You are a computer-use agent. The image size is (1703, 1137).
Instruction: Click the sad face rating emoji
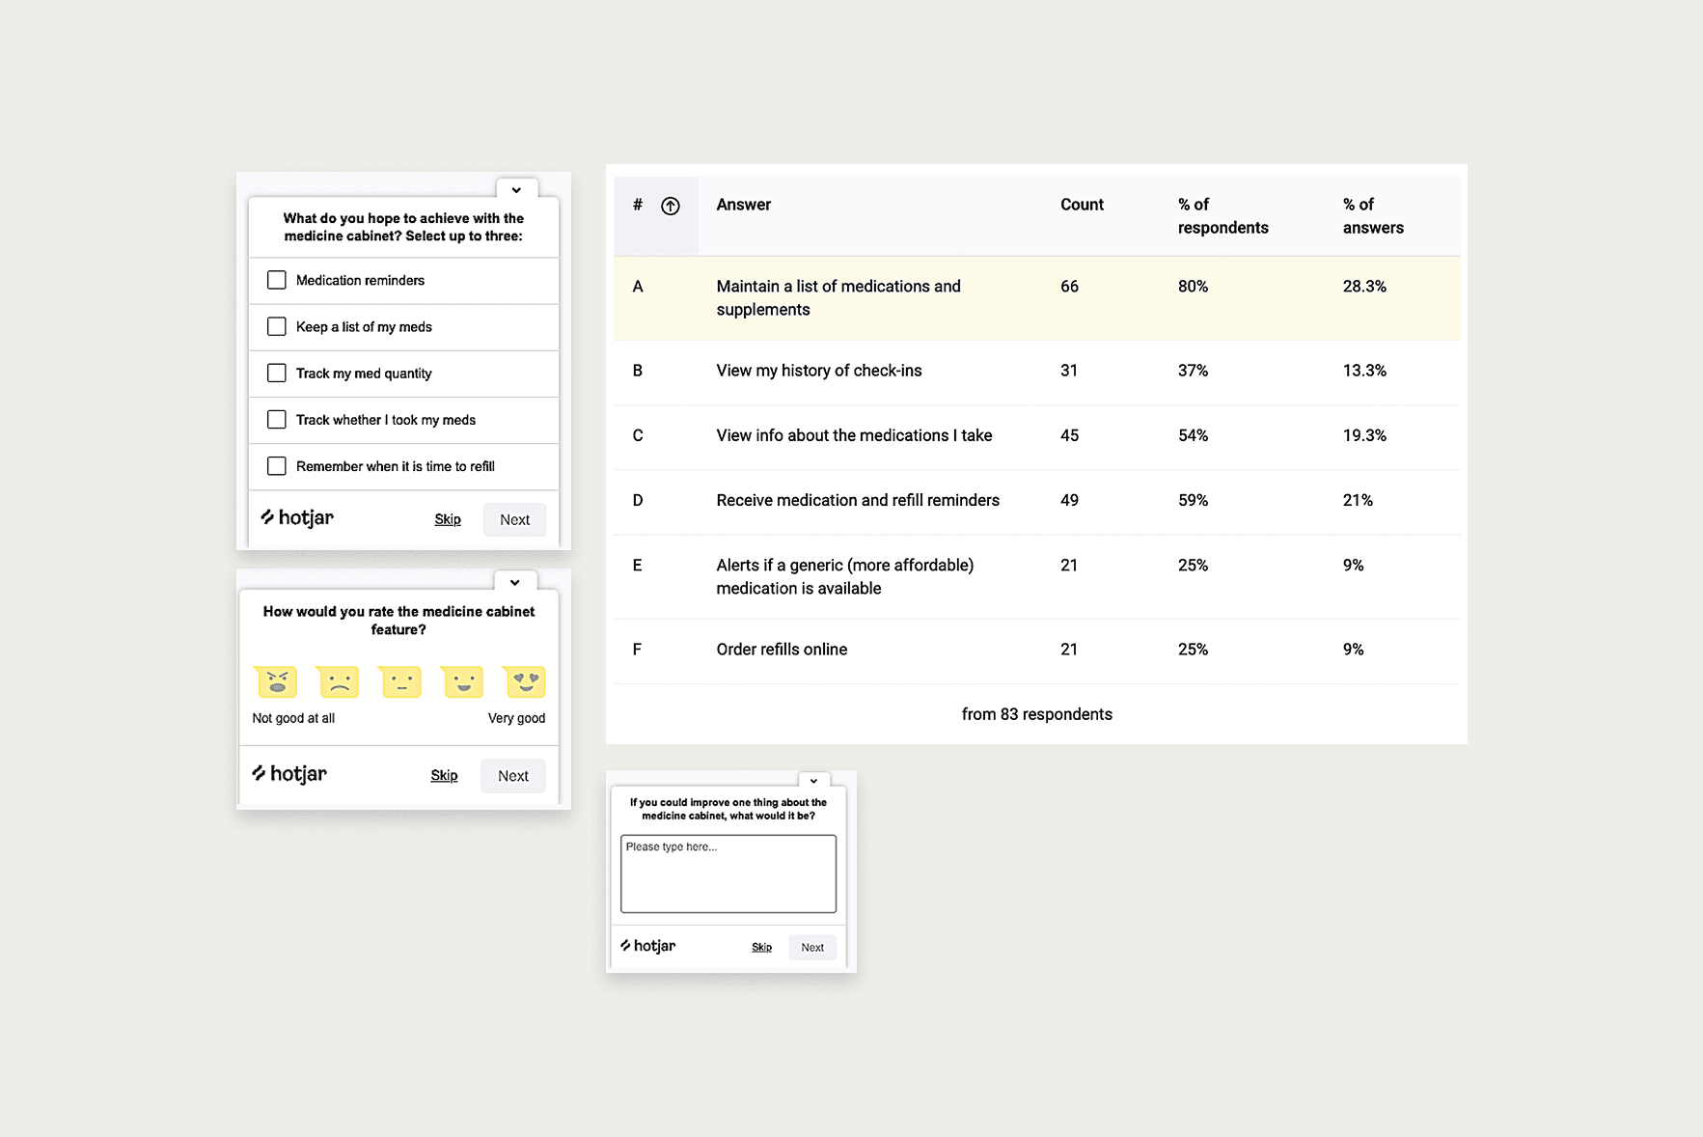tap(339, 681)
